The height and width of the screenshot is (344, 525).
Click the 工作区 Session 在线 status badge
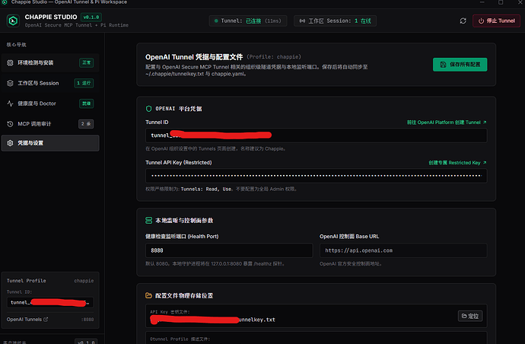pos(335,21)
